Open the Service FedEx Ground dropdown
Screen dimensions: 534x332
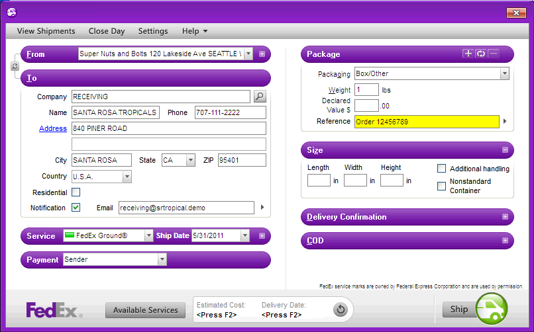[149, 235]
